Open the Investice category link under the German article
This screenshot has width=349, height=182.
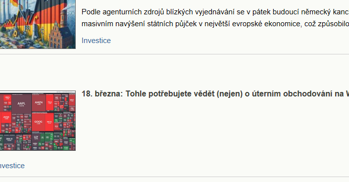96,41
